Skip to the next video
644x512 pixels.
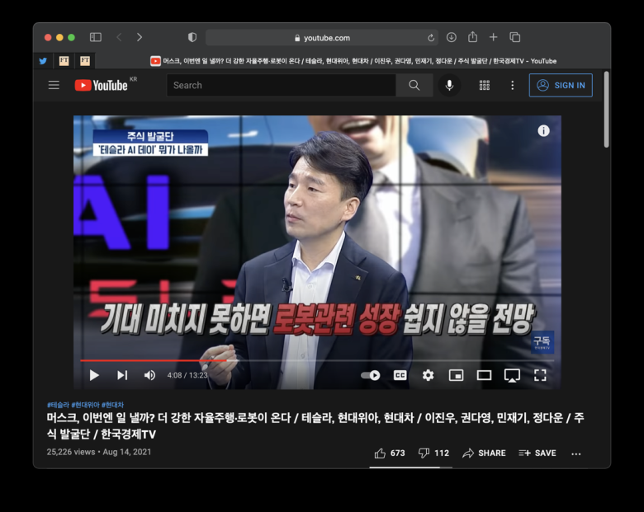[x=122, y=375]
